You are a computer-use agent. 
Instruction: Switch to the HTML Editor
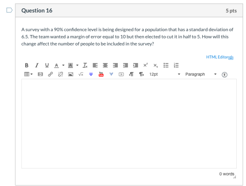[220, 57]
